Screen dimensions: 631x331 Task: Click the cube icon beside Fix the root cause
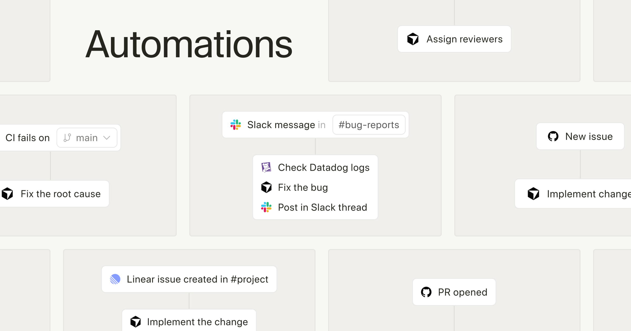(x=7, y=194)
